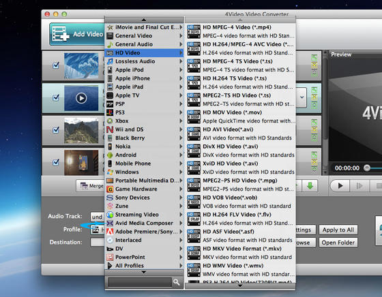The image size is (382, 297).
Task: Click the Windows flag icon
Action: pos(110,172)
